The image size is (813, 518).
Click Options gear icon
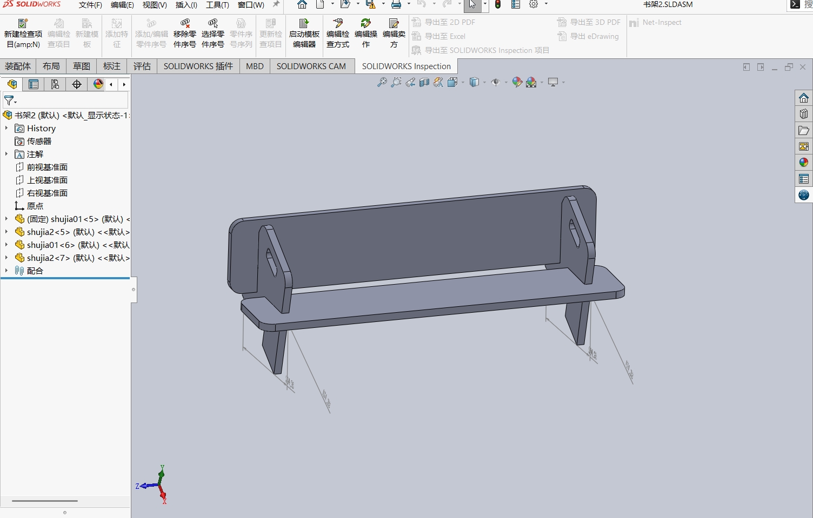tap(534, 4)
